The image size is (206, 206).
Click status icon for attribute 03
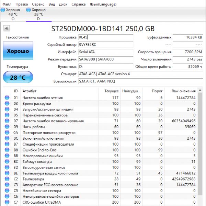coord(7,103)
